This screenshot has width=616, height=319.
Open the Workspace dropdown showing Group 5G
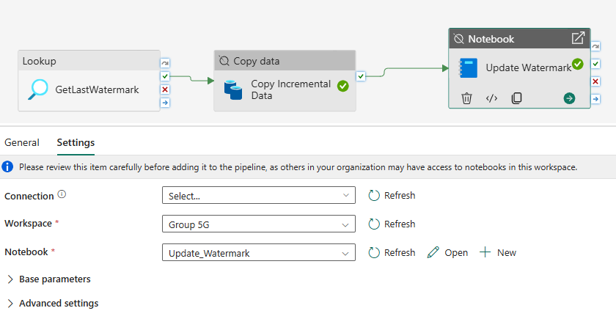pyautogui.click(x=258, y=224)
